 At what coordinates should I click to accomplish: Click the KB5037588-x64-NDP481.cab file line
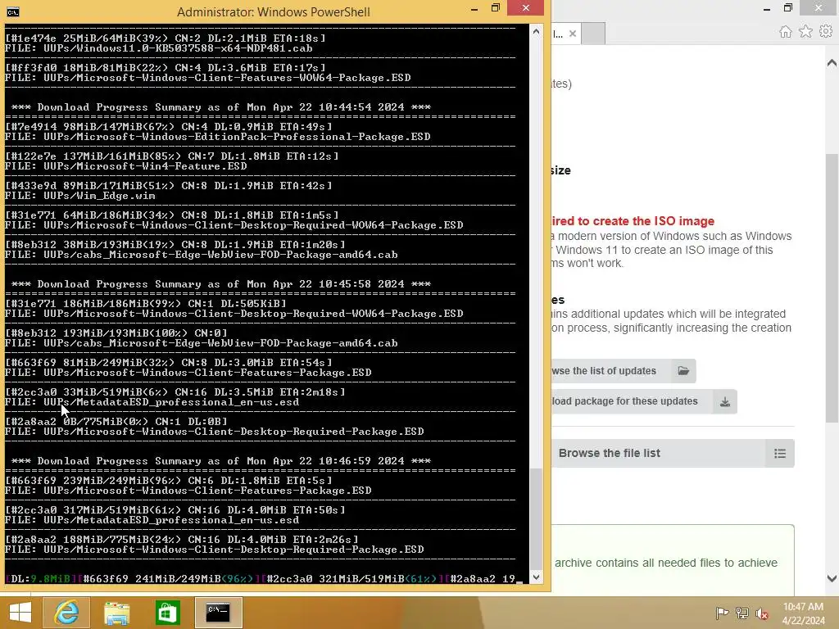pyautogui.click(x=158, y=48)
